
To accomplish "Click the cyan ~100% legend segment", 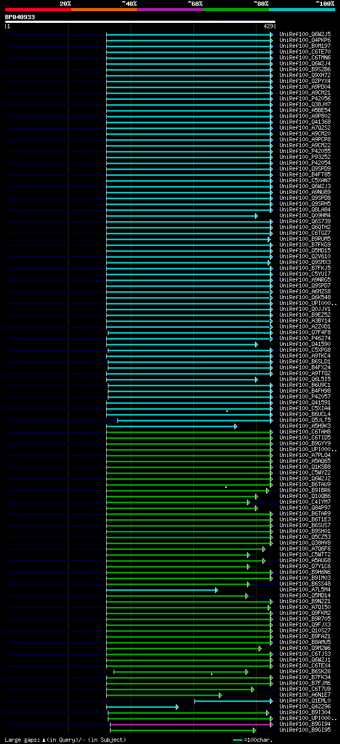I will (x=301, y=10).
